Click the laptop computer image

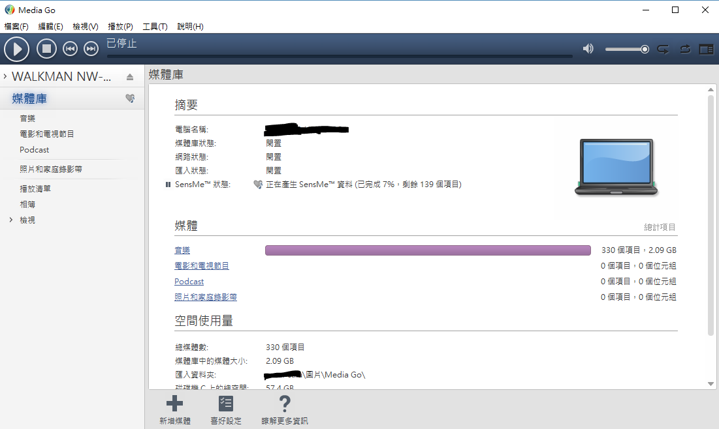(616, 168)
